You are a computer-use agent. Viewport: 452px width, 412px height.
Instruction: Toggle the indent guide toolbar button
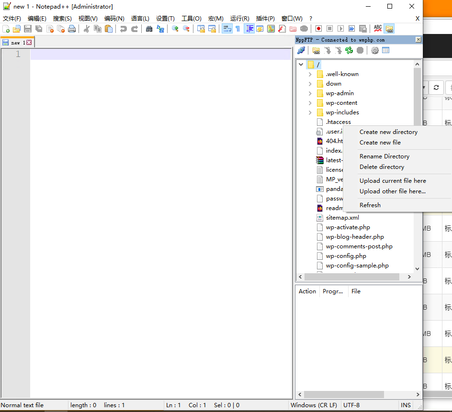249,29
